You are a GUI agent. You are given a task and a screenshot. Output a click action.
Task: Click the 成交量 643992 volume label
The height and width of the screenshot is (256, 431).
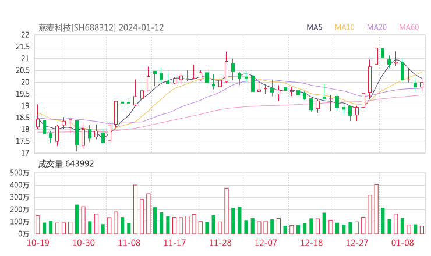click(66, 164)
